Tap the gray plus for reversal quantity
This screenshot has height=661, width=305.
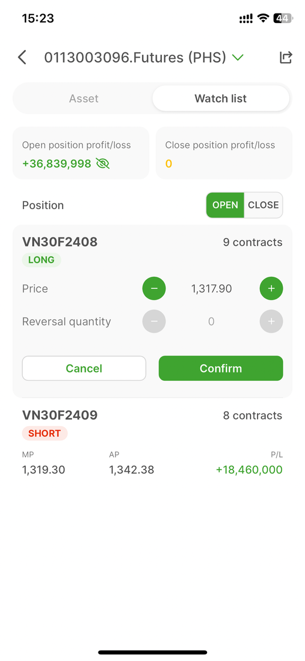point(272,321)
